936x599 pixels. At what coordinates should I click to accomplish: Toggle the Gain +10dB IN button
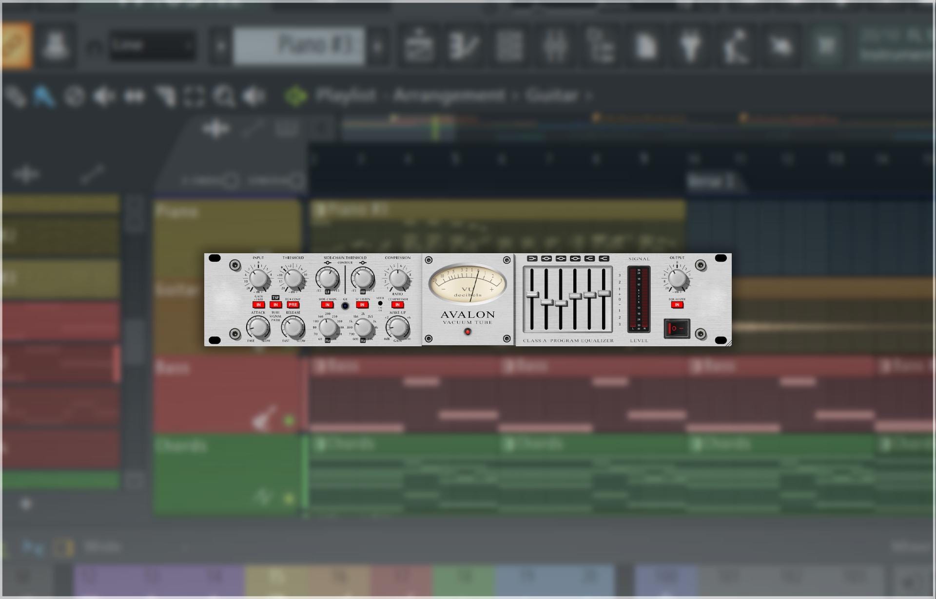[258, 305]
